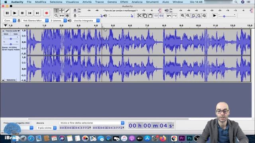Open the Modifica menu
This screenshot has height=143, width=255.
point(41,2)
